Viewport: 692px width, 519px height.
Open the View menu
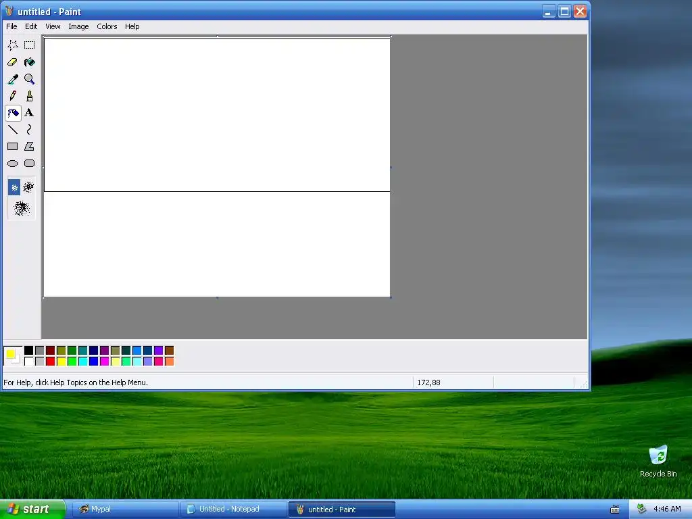click(53, 26)
